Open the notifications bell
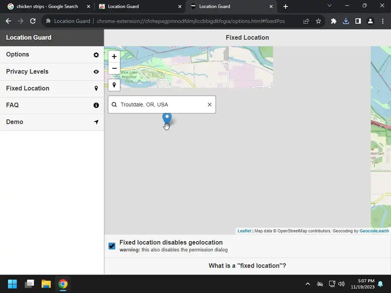The height and width of the screenshot is (293, 391). click(381, 284)
